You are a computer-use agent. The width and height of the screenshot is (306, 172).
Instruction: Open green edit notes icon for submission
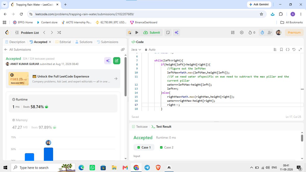(x=117, y=61)
